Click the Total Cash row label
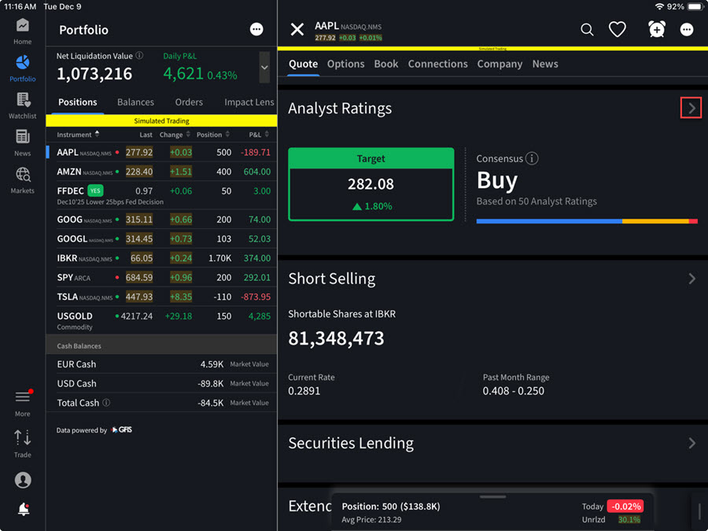 tap(78, 403)
